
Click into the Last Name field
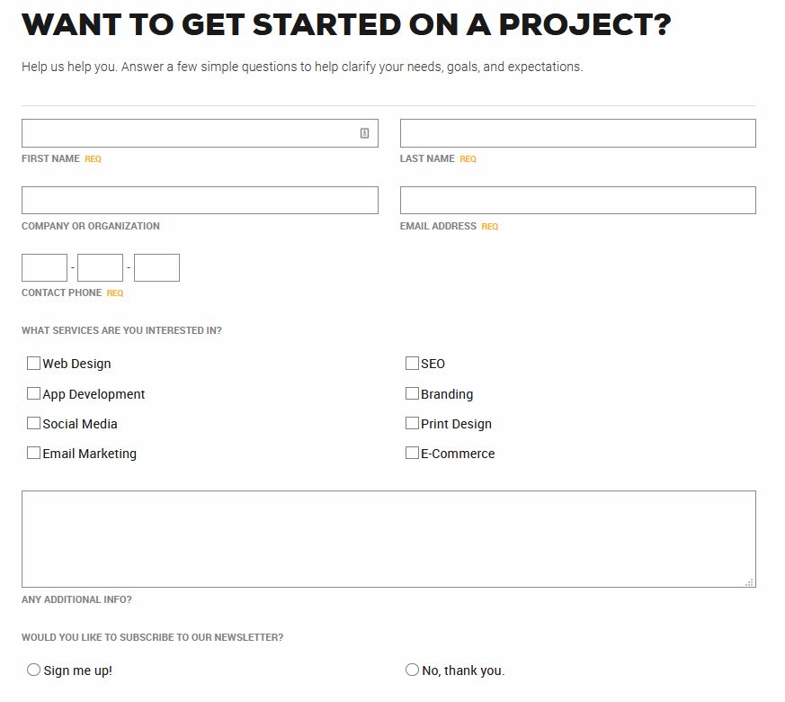[577, 133]
